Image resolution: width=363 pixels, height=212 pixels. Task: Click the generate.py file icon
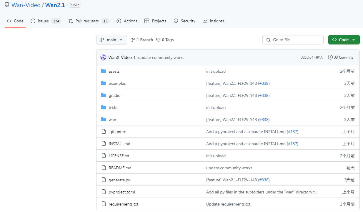point(104,180)
